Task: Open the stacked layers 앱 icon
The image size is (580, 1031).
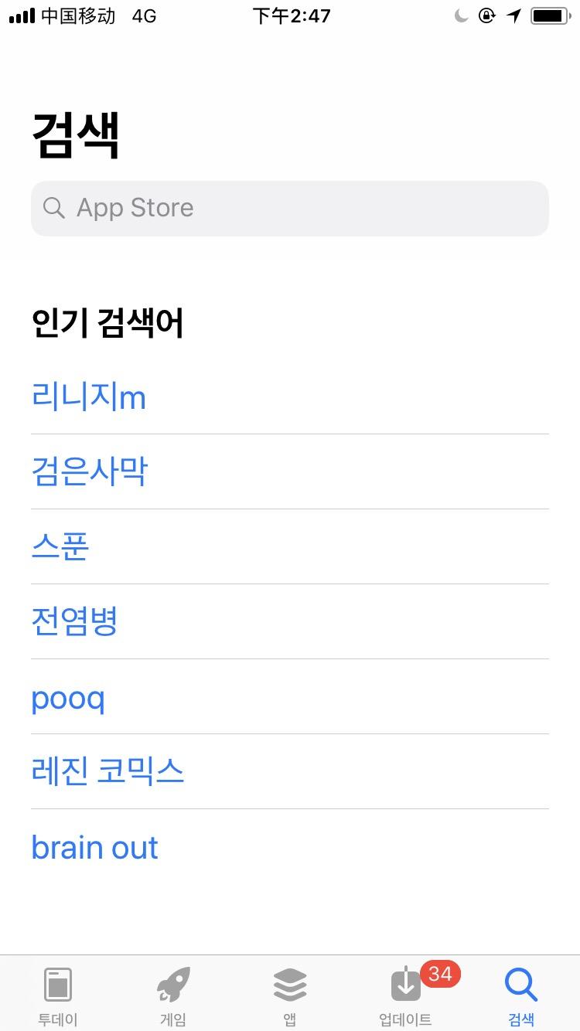Action: click(x=290, y=985)
